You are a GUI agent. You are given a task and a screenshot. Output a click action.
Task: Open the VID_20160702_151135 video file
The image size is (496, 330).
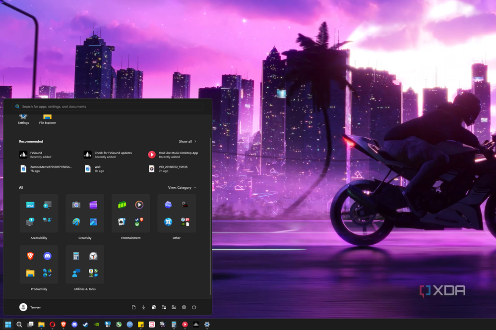168,169
